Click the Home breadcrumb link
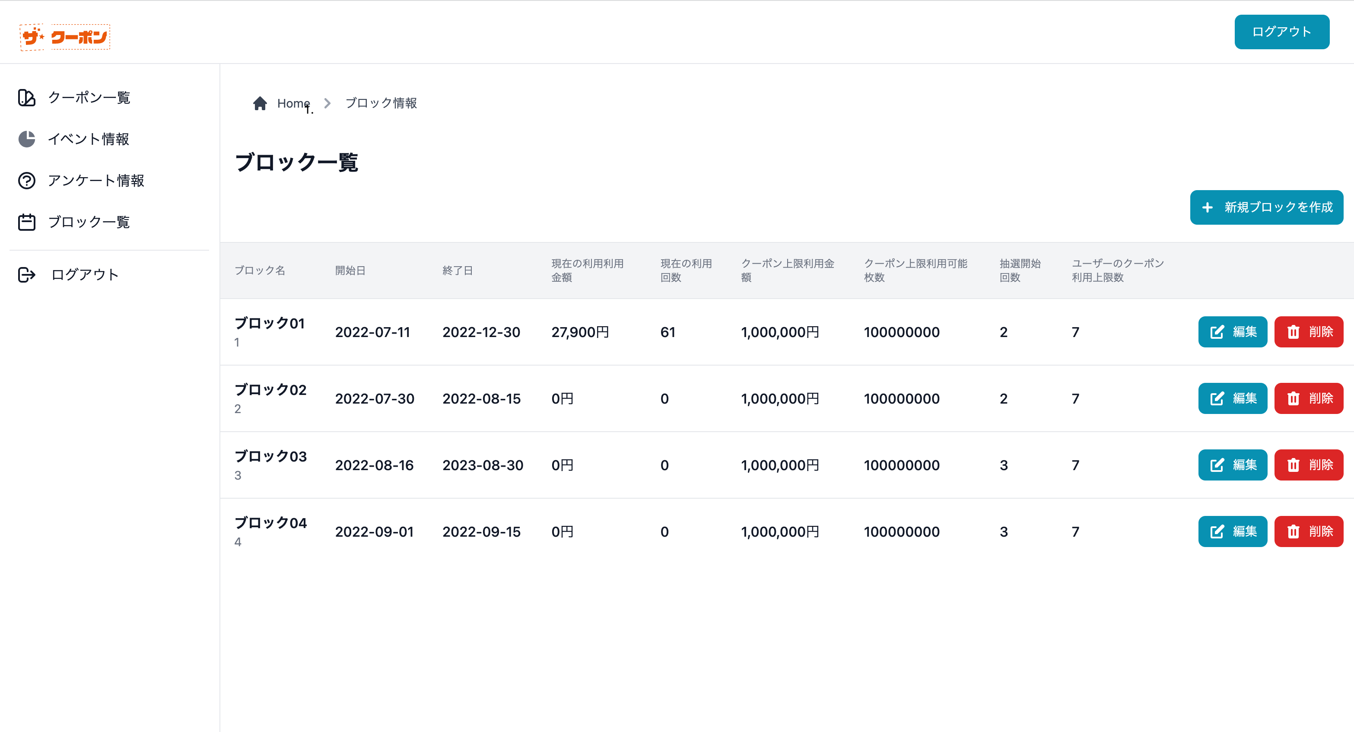1354x732 pixels. click(x=293, y=104)
